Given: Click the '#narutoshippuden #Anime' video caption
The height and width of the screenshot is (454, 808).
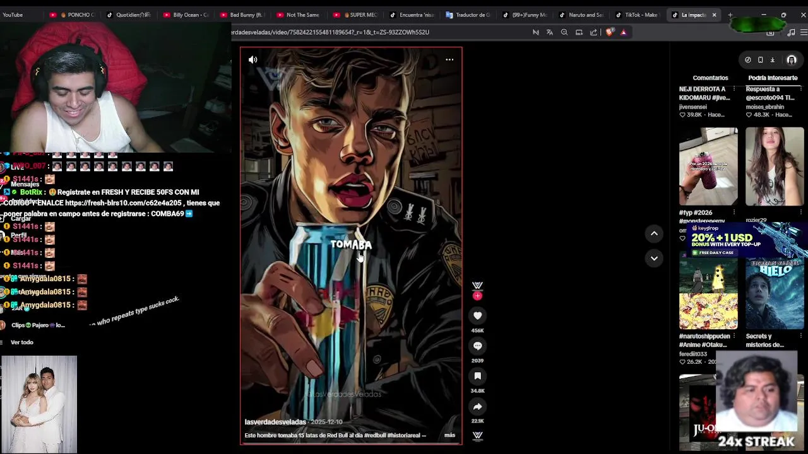Looking at the screenshot, I should click(704, 340).
